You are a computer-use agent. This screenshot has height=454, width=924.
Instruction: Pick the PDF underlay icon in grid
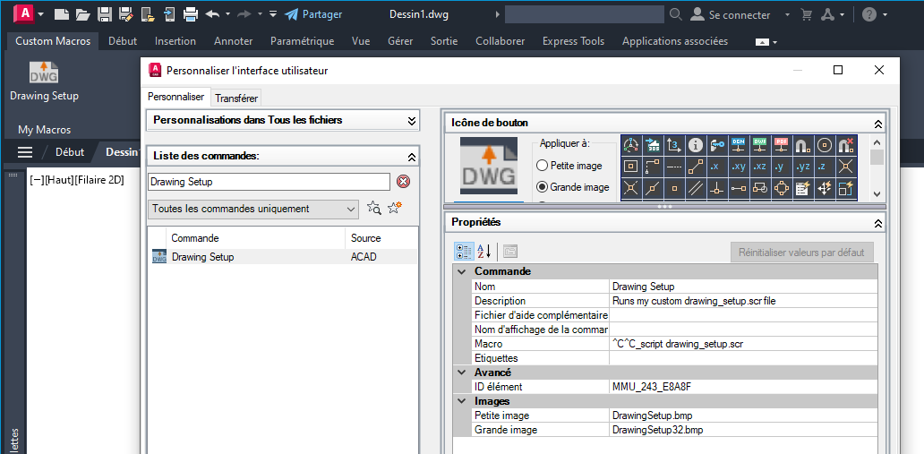pos(782,144)
